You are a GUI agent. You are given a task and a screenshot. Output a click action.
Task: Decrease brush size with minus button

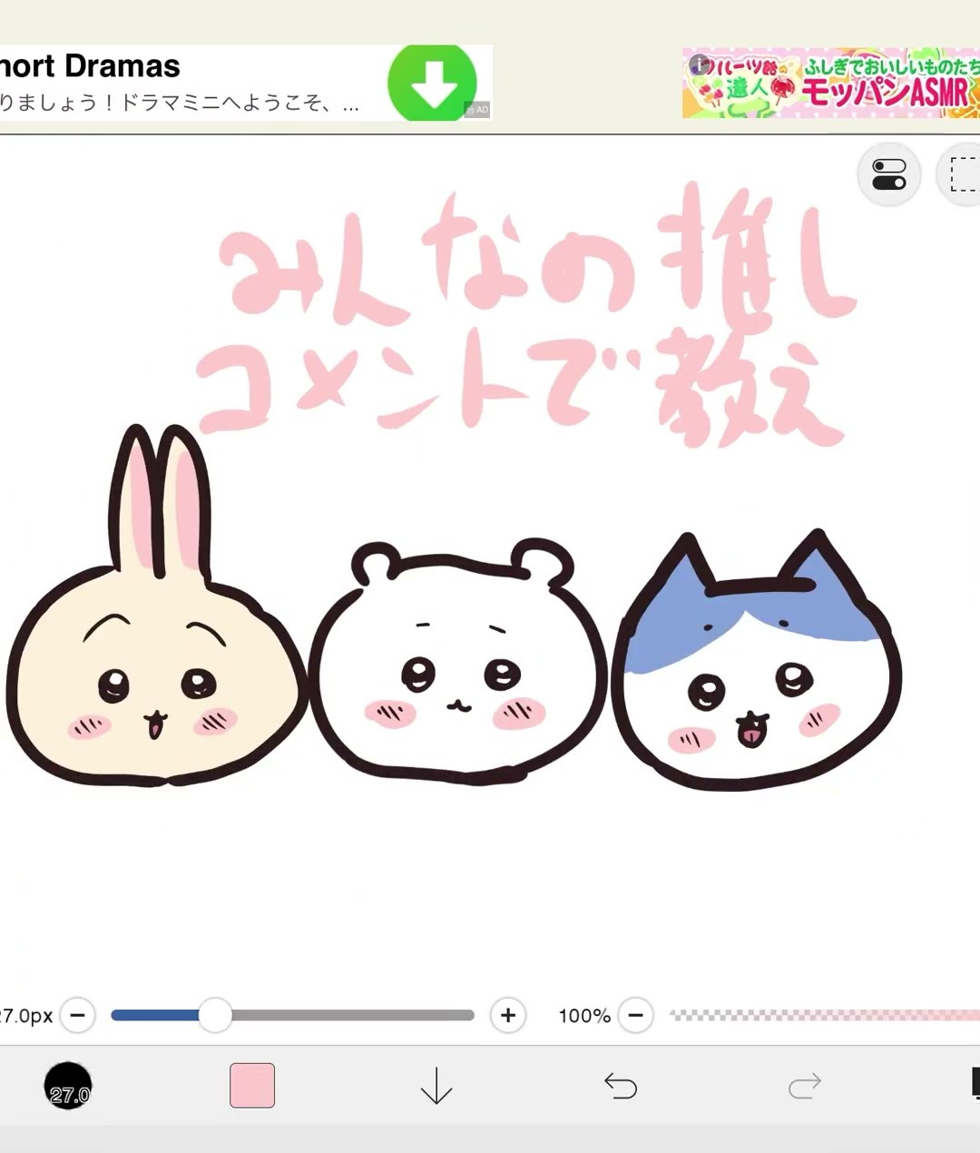pyautogui.click(x=78, y=1015)
